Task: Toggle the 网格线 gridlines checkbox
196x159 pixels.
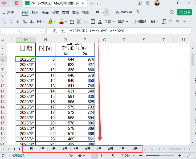Action: 134,22
